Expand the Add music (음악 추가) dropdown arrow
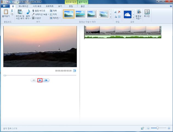This screenshot has width=173, height=132. pos(30,18)
